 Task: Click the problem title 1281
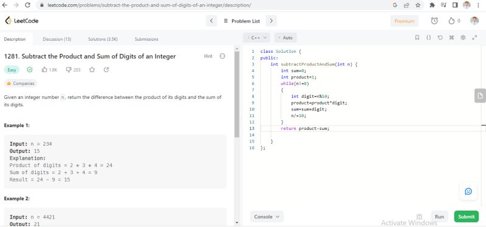coord(90,56)
